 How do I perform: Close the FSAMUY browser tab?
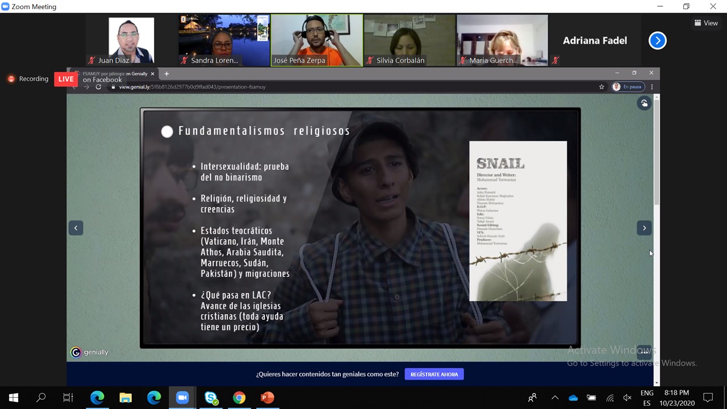pos(152,74)
